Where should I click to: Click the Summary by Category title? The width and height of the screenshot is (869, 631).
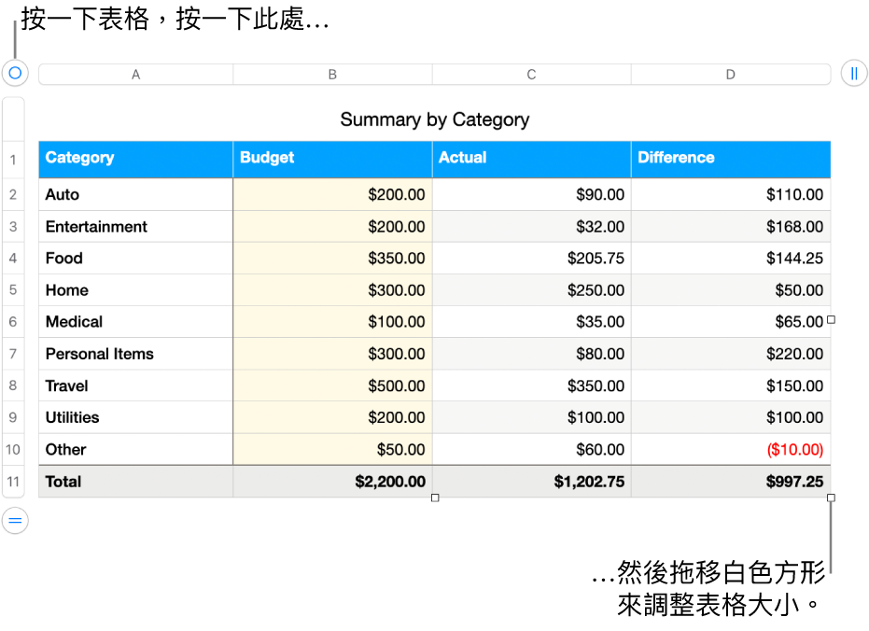[435, 119]
